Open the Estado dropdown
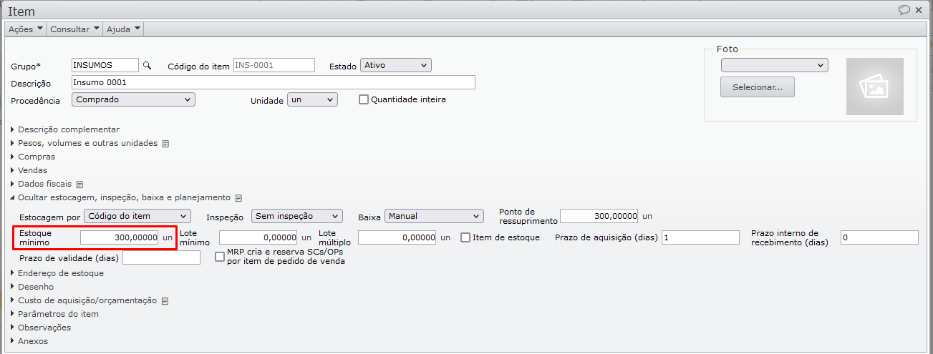 coord(395,65)
